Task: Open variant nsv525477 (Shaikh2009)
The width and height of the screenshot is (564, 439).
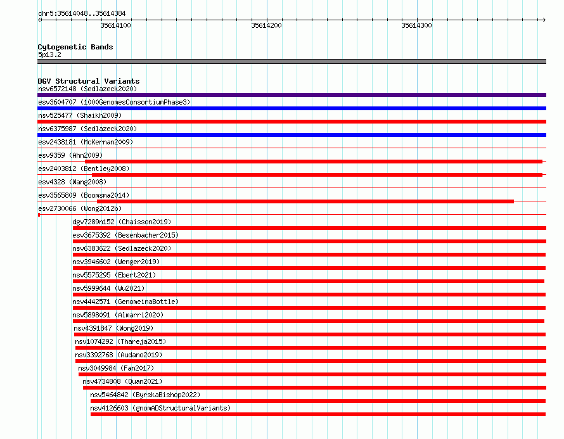Action: (x=80, y=115)
